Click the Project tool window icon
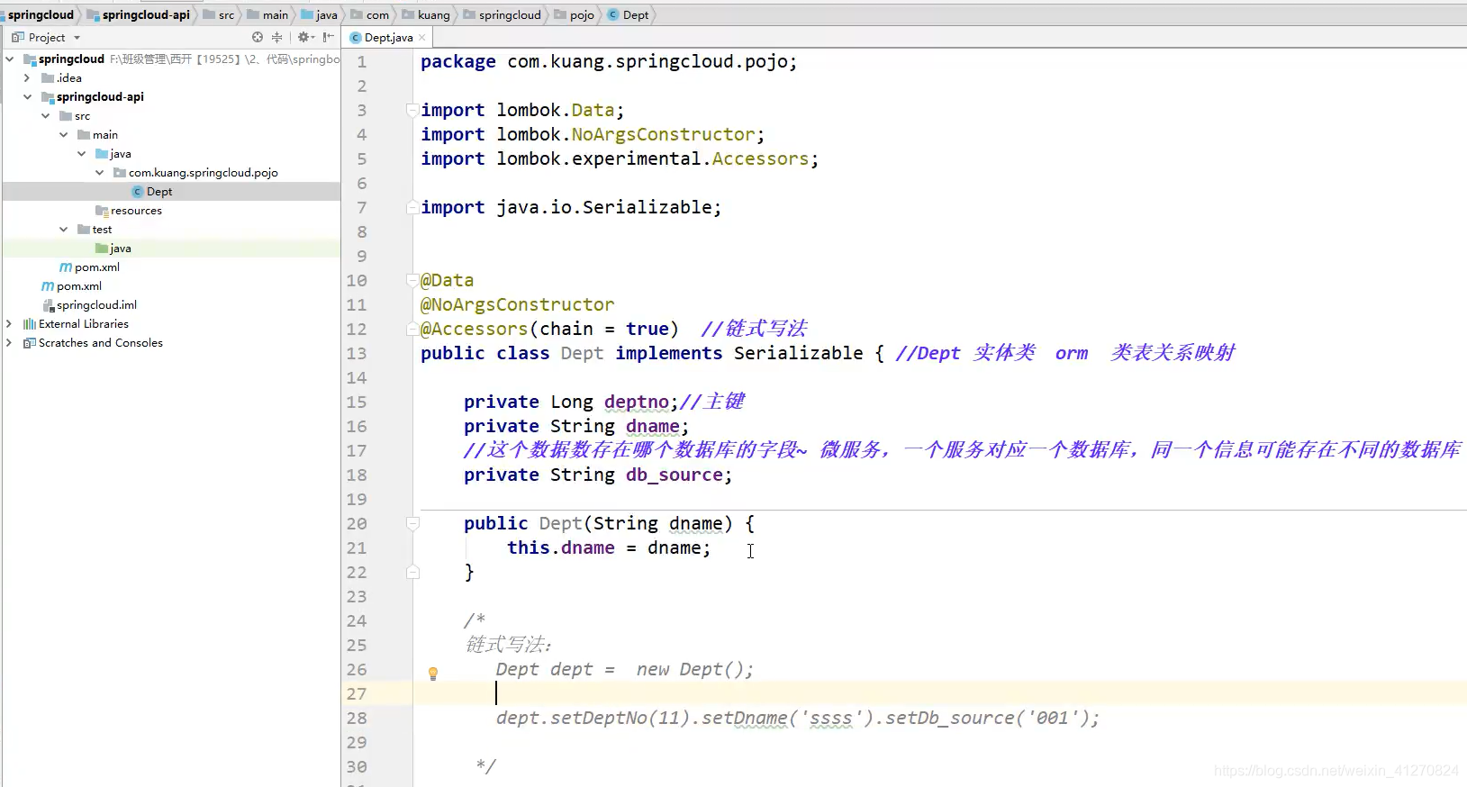1467x787 pixels. point(18,37)
